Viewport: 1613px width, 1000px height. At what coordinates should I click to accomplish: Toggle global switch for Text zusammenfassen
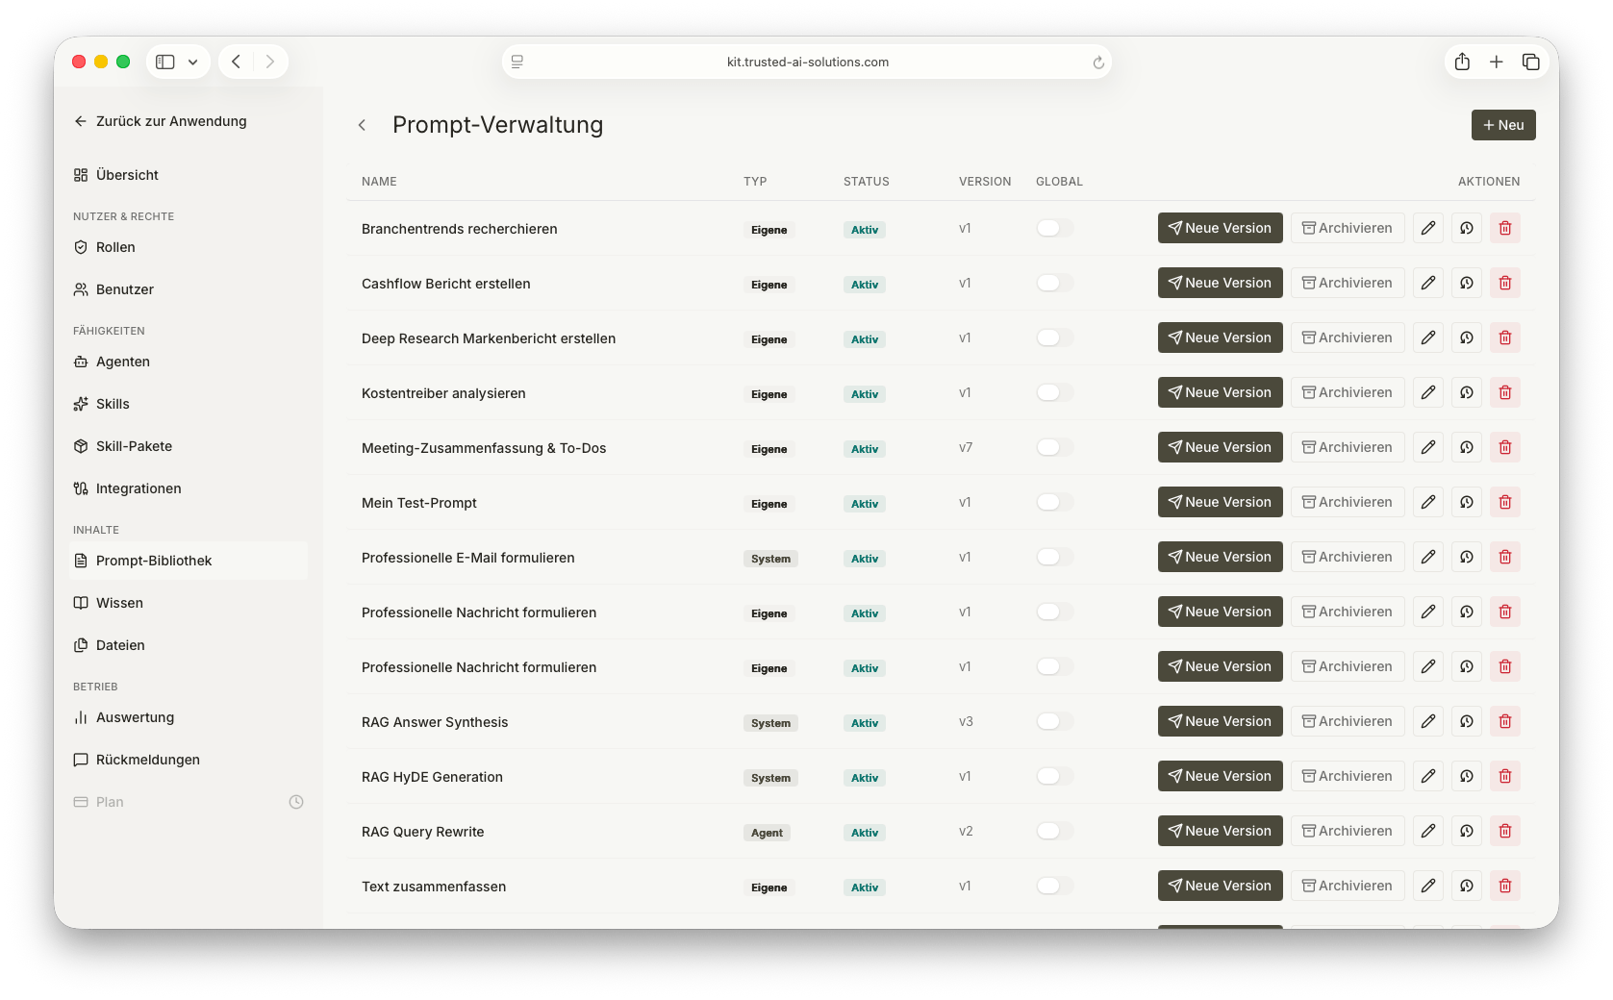point(1054,886)
